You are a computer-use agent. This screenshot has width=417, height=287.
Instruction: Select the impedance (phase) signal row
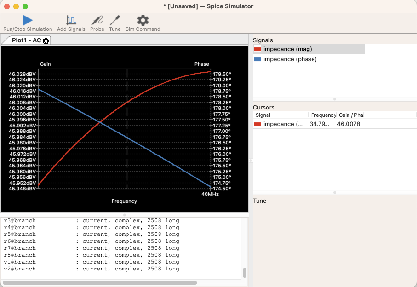coord(290,59)
